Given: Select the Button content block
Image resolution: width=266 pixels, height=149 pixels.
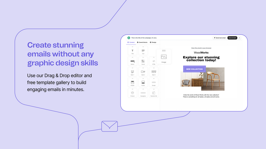Looking at the screenshot, I should pos(133,61).
